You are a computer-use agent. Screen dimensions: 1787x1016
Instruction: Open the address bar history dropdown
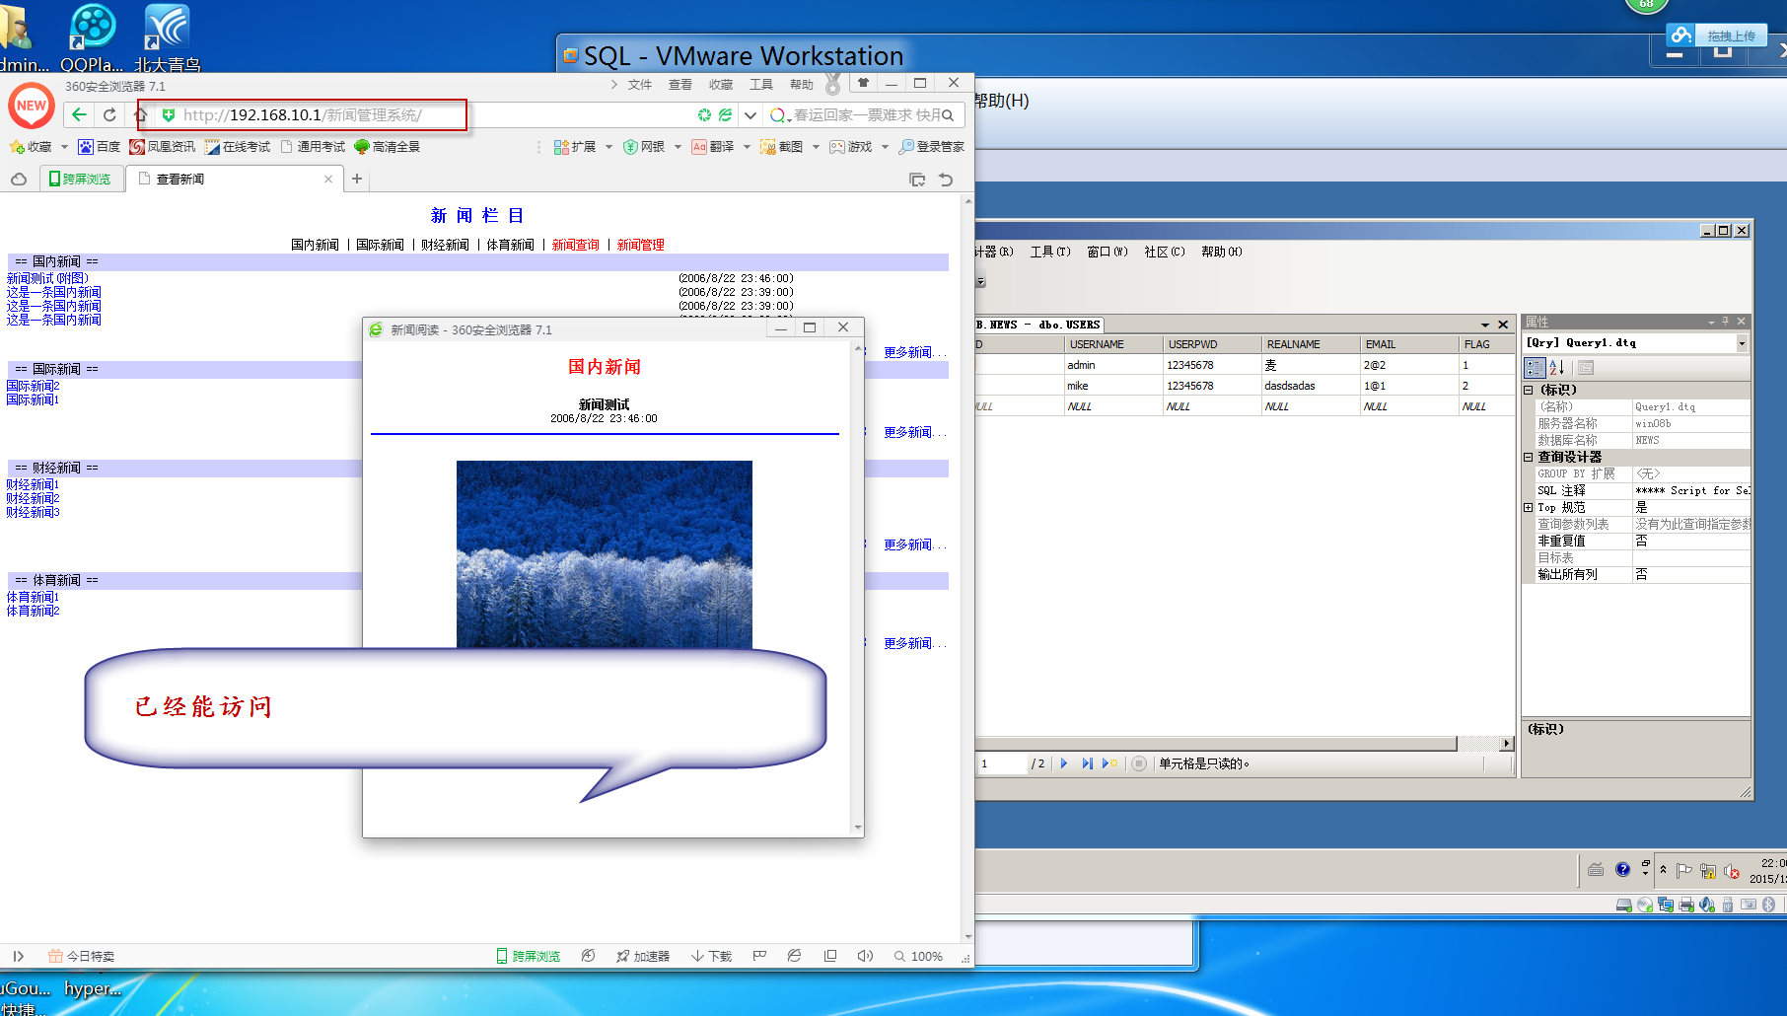tap(751, 115)
